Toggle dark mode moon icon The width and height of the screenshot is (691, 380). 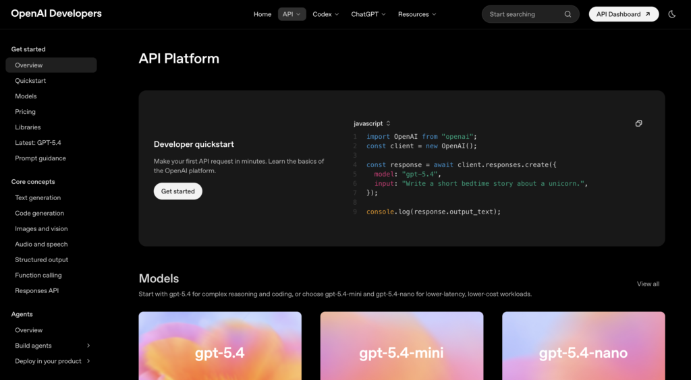[671, 14]
